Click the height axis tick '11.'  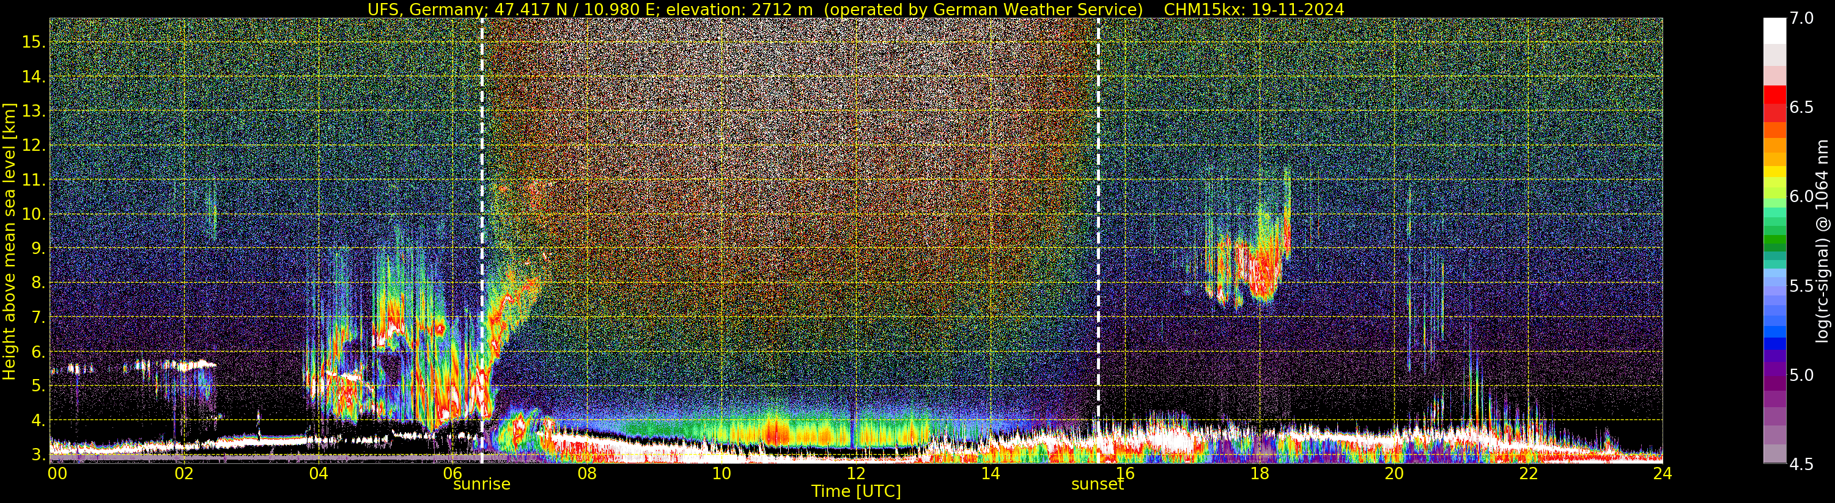[34, 180]
